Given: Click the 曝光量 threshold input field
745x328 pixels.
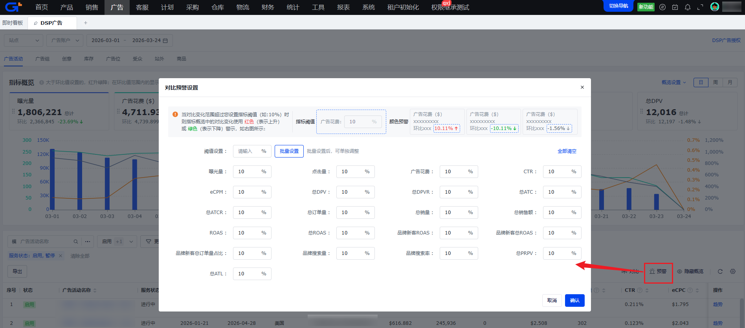Looking at the screenshot, I should pos(248,172).
